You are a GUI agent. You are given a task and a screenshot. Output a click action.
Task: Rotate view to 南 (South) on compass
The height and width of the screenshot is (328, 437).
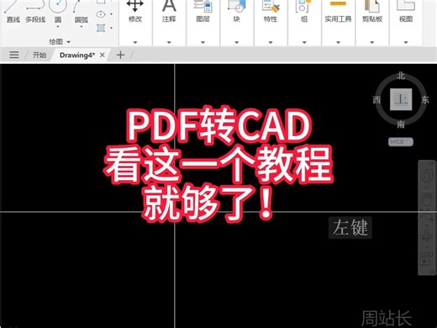[401, 124]
